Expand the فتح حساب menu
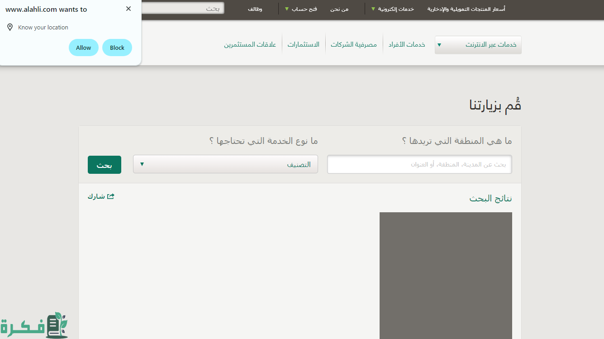This screenshot has height=339, width=604. point(300,9)
